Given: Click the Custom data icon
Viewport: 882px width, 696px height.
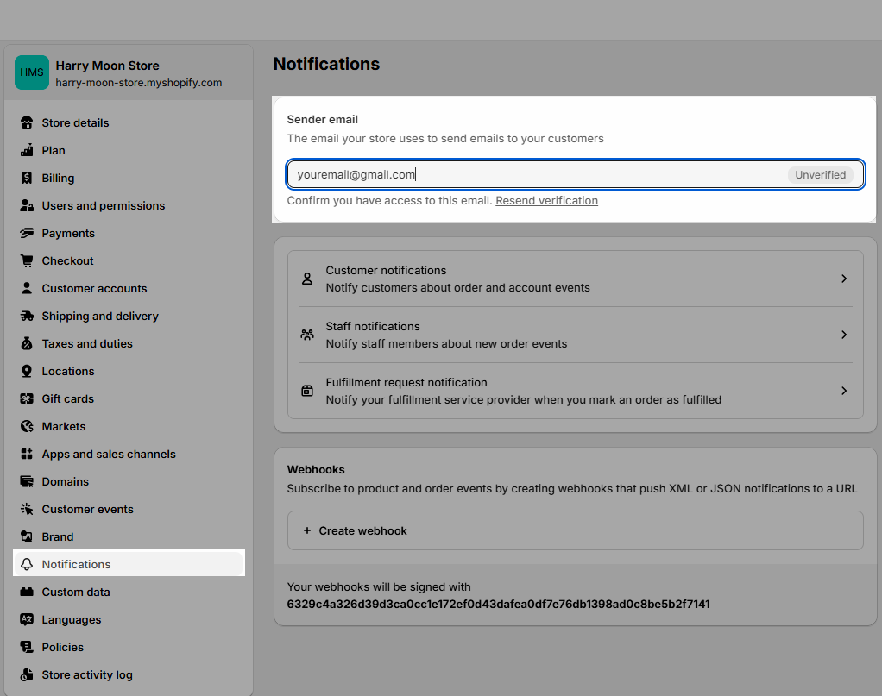Looking at the screenshot, I should (27, 592).
